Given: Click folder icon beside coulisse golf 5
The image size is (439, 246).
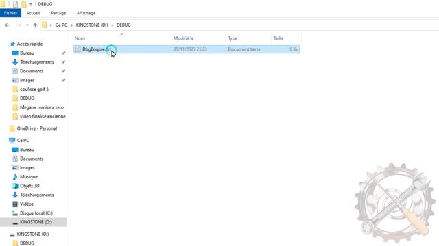Looking at the screenshot, I should 15,90.
